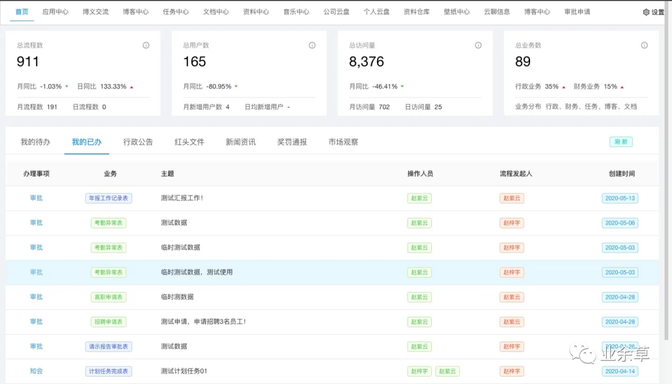The height and width of the screenshot is (384, 672).
Task: Click the 2020-05-13 creation date tag
Action: [620, 199]
